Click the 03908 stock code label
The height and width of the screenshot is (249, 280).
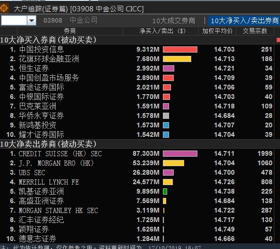(53, 20)
